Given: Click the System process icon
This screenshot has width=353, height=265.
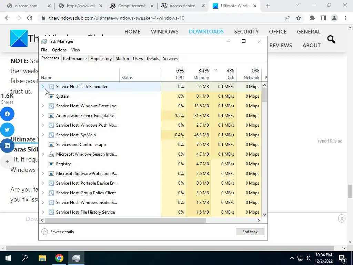Looking at the screenshot, I should [51, 96].
